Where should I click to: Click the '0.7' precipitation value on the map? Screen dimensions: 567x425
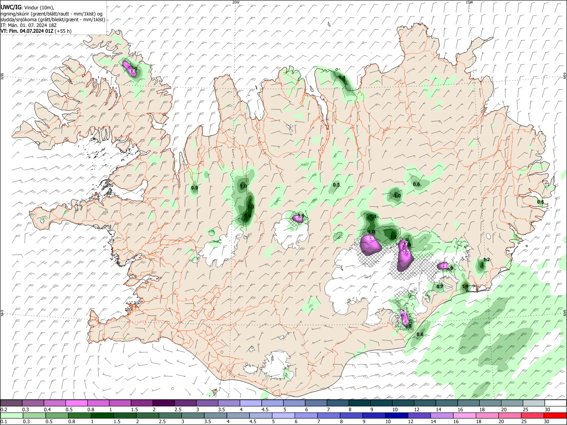pyautogui.click(x=440, y=287)
